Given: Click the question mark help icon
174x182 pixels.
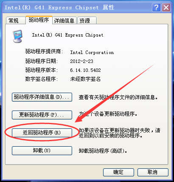Looking at the screenshot, I should (x=156, y=8).
